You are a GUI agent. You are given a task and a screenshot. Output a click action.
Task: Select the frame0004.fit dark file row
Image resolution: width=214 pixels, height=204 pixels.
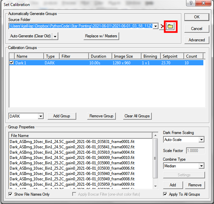[x=72, y=152]
